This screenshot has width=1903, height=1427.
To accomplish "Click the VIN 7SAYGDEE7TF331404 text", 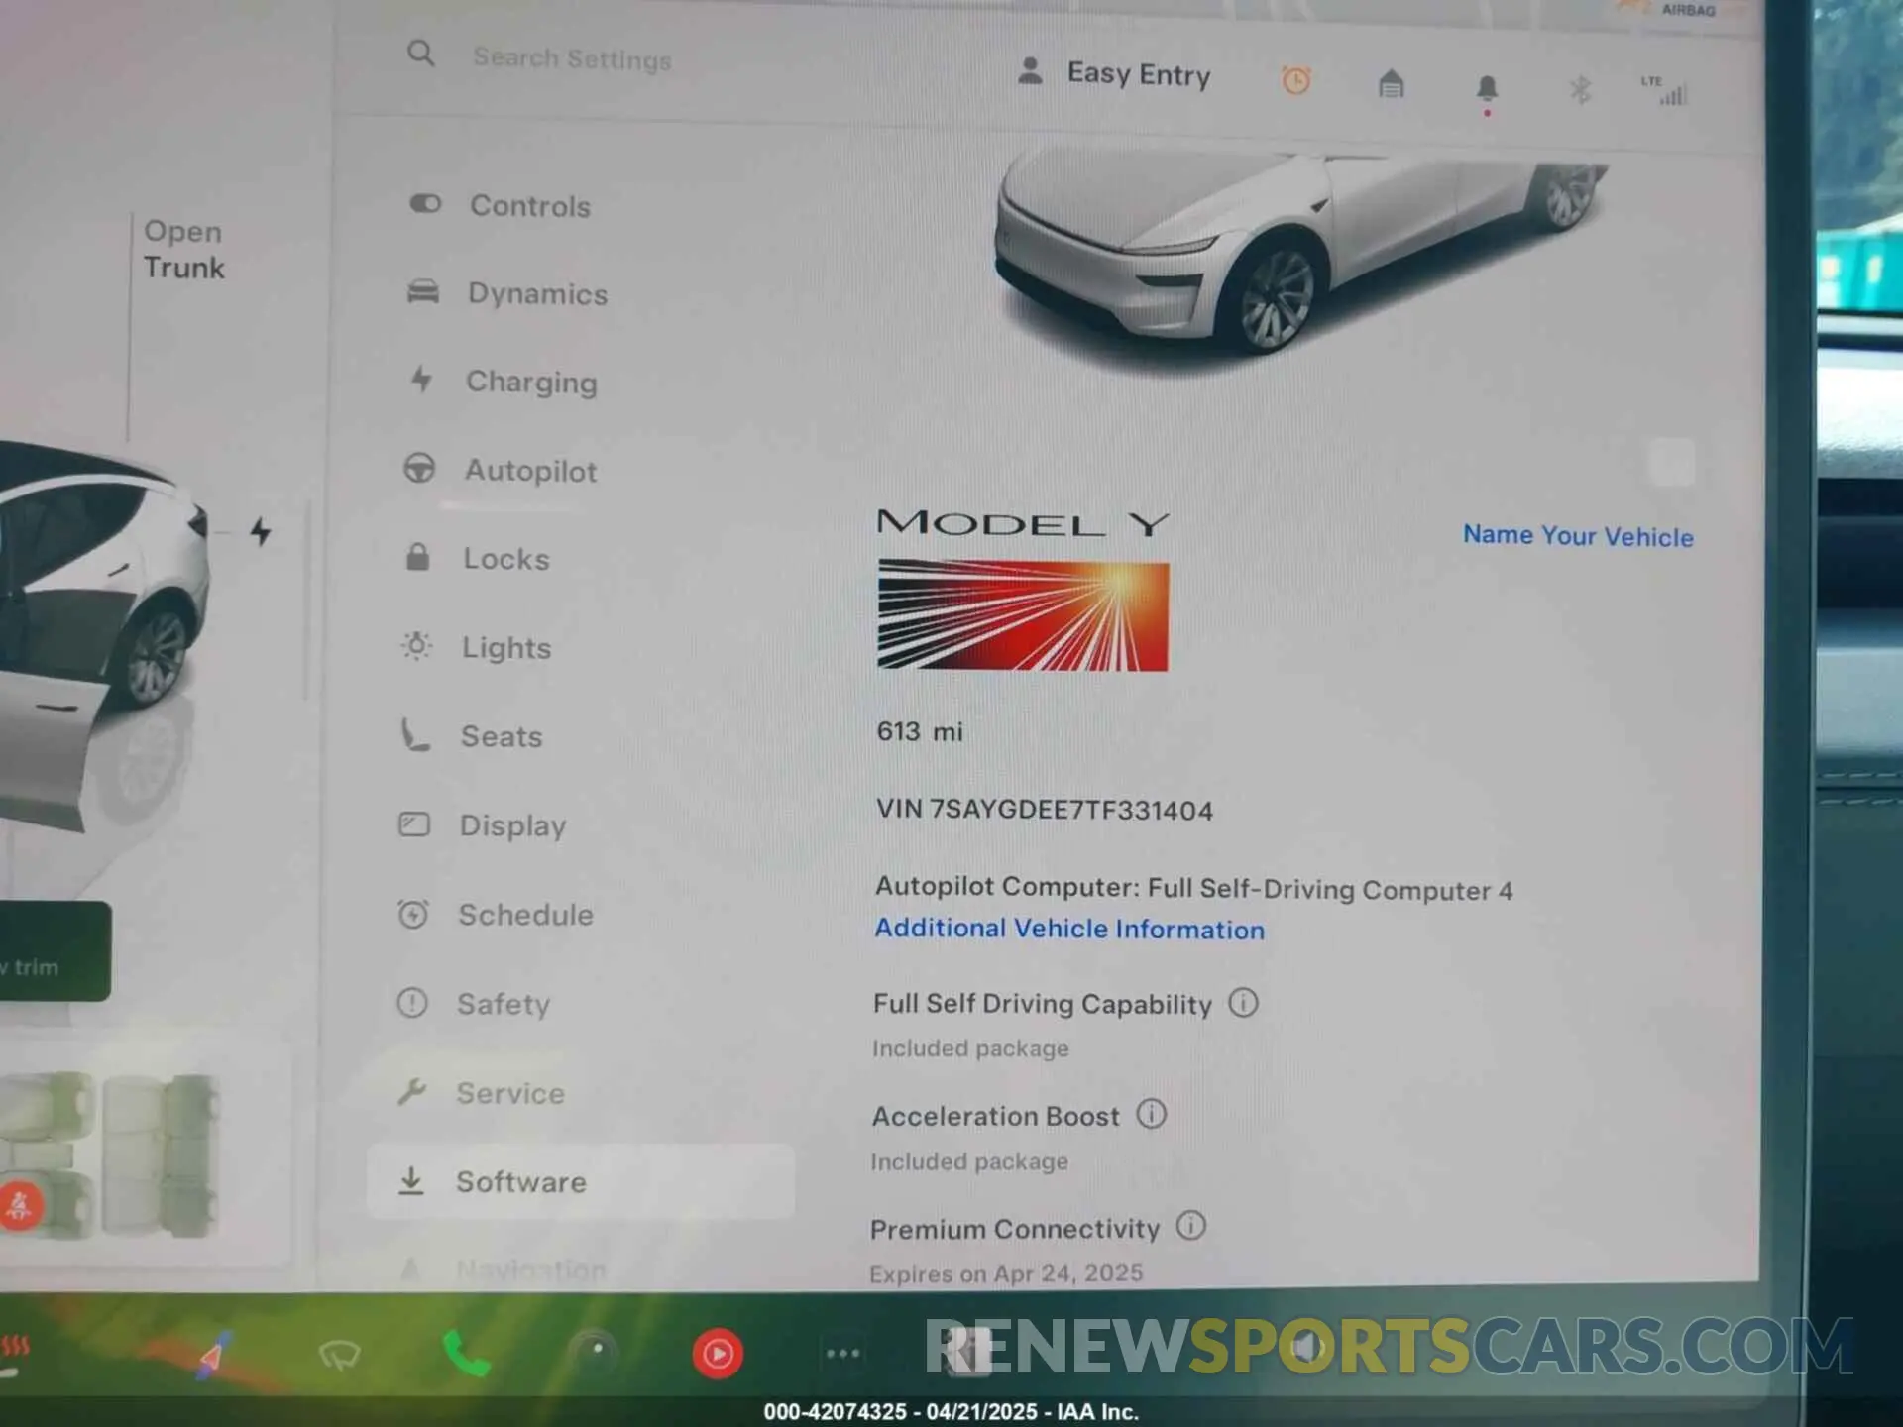I will [1044, 810].
